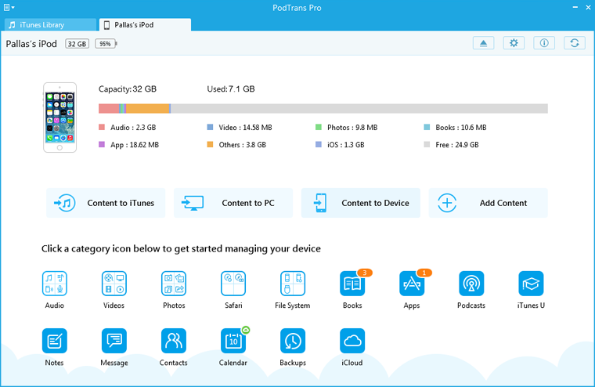This screenshot has height=387, width=595.
Task: Open Safari bookmarks category
Action: point(233,283)
